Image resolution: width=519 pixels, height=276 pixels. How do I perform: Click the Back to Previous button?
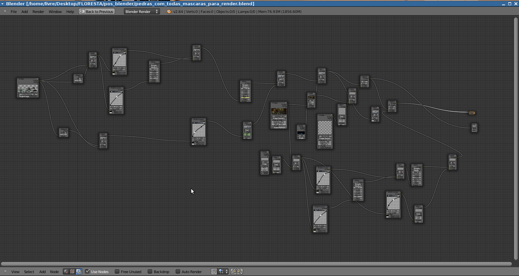click(x=97, y=11)
